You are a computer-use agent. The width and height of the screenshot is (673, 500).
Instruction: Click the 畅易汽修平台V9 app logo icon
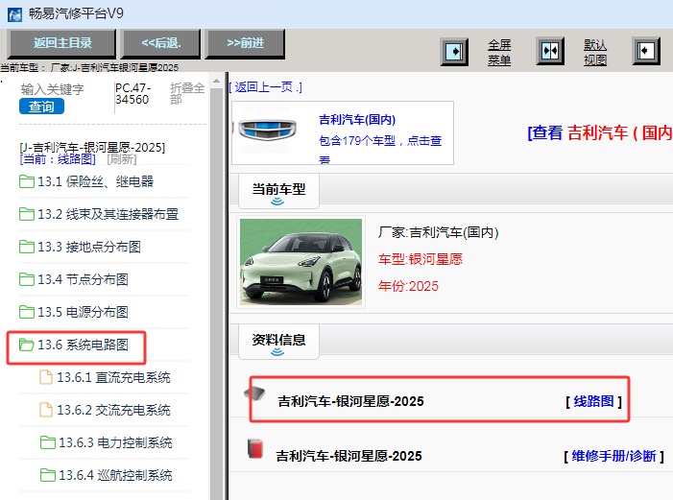pos(15,14)
